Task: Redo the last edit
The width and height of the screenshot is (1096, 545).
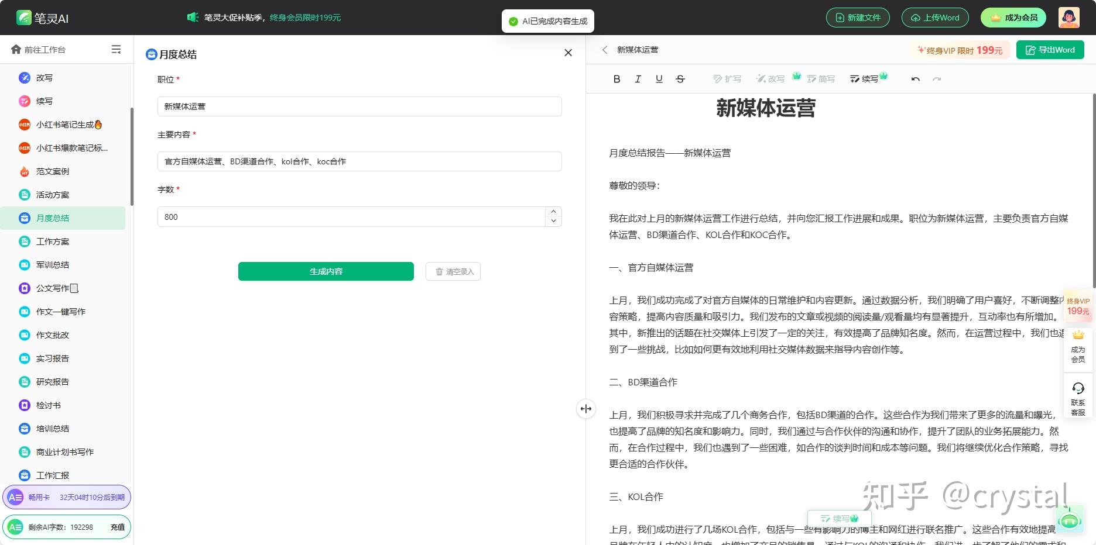Action: tap(937, 79)
